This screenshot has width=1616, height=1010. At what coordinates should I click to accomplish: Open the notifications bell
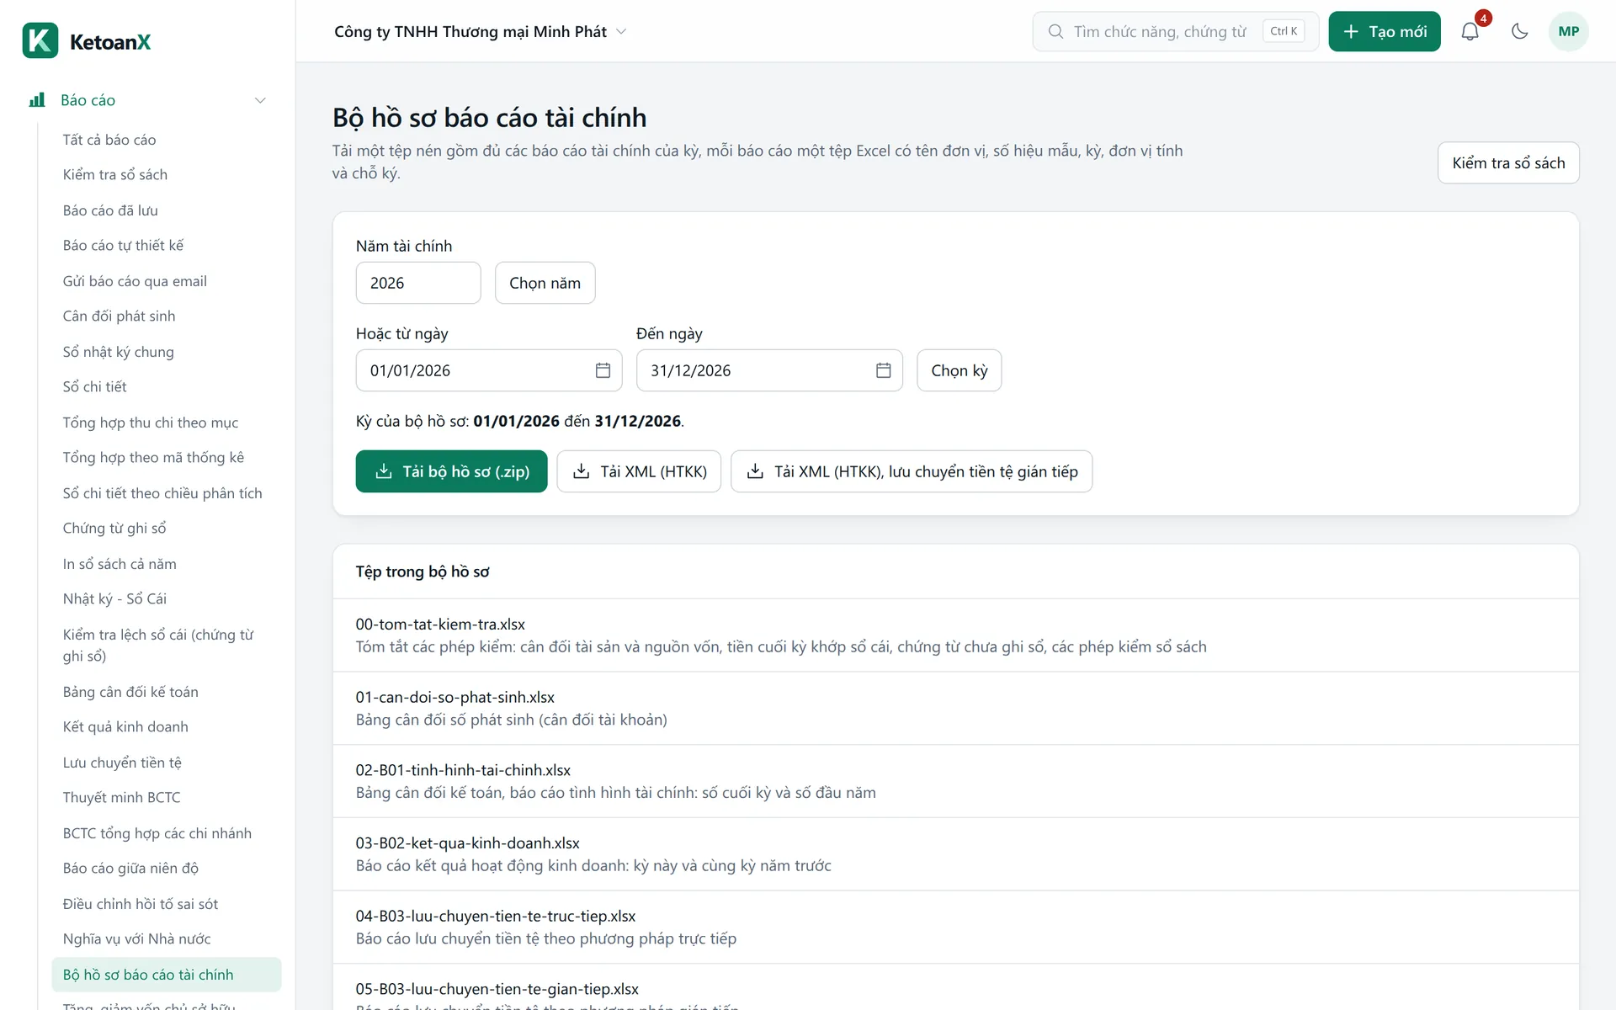[x=1470, y=31]
